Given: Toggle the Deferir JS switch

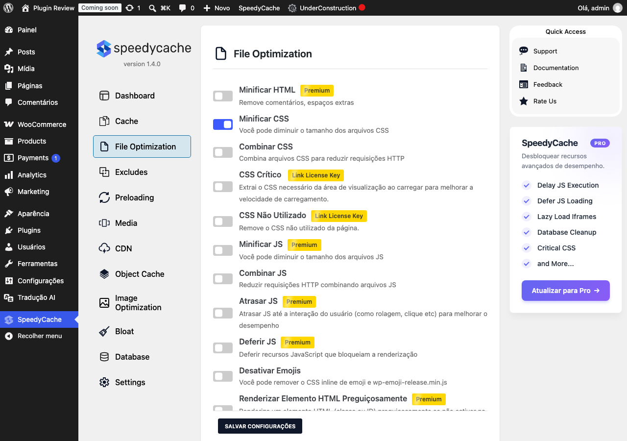Looking at the screenshot, I should (223, 348).
